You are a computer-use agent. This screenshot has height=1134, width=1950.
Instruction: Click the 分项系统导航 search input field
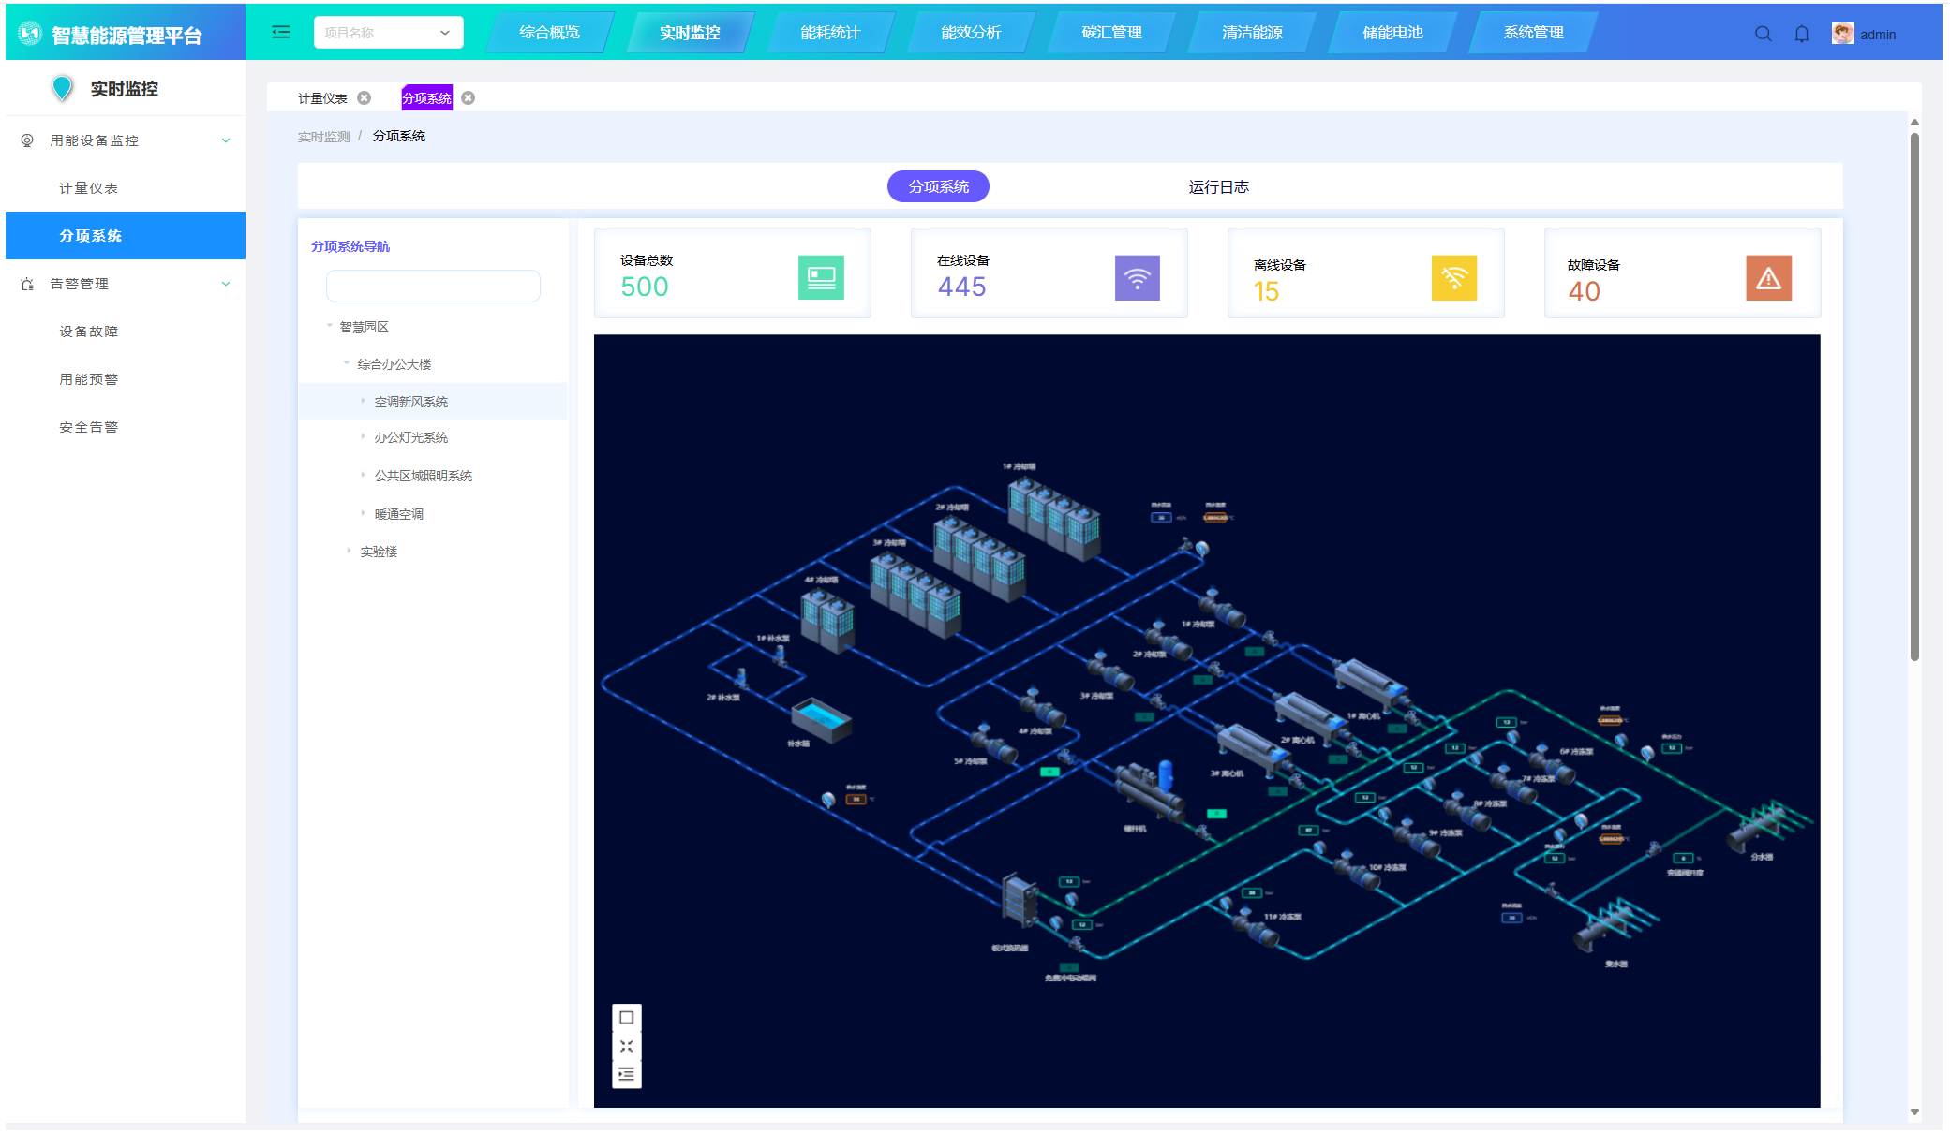click(x=433, y=287)
